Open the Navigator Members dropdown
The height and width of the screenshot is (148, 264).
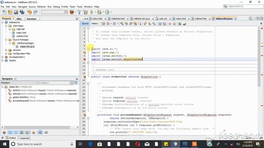(20, 83)
